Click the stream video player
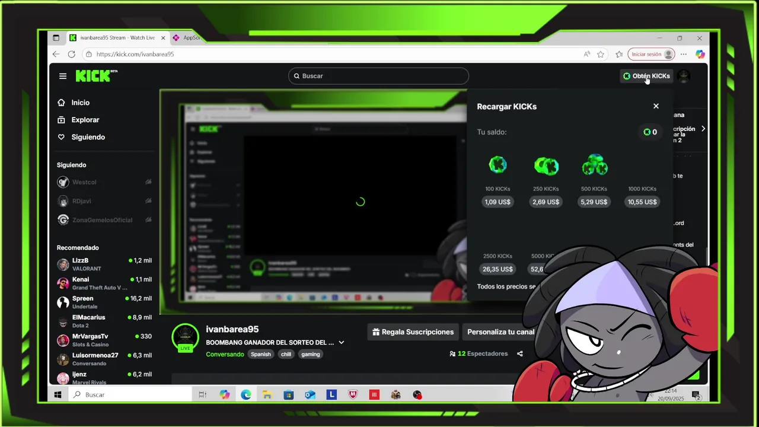This screenshot has width=759, height=427. [313, 202]
